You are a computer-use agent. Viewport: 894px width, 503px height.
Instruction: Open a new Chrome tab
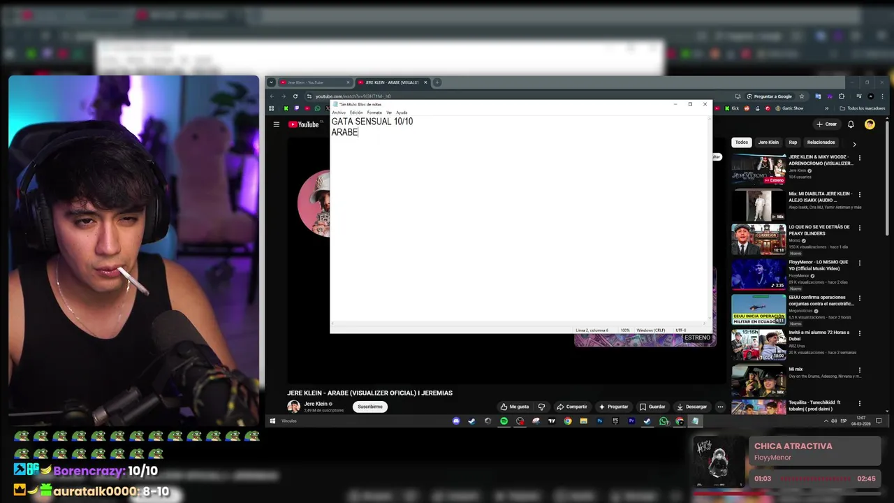tap(437, 82)
